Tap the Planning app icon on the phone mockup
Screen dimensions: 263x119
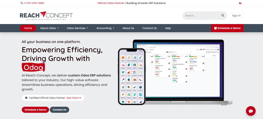[129, 95]
